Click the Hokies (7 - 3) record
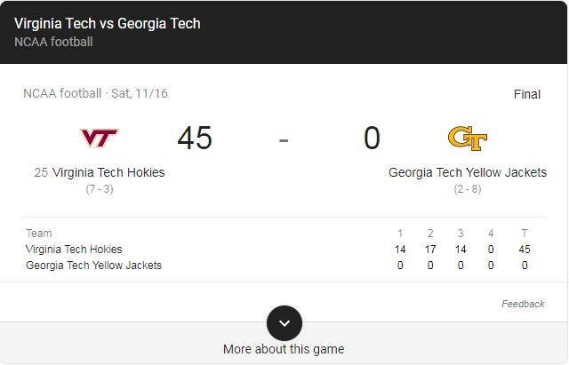569x365 pixels. coord(100,189)
